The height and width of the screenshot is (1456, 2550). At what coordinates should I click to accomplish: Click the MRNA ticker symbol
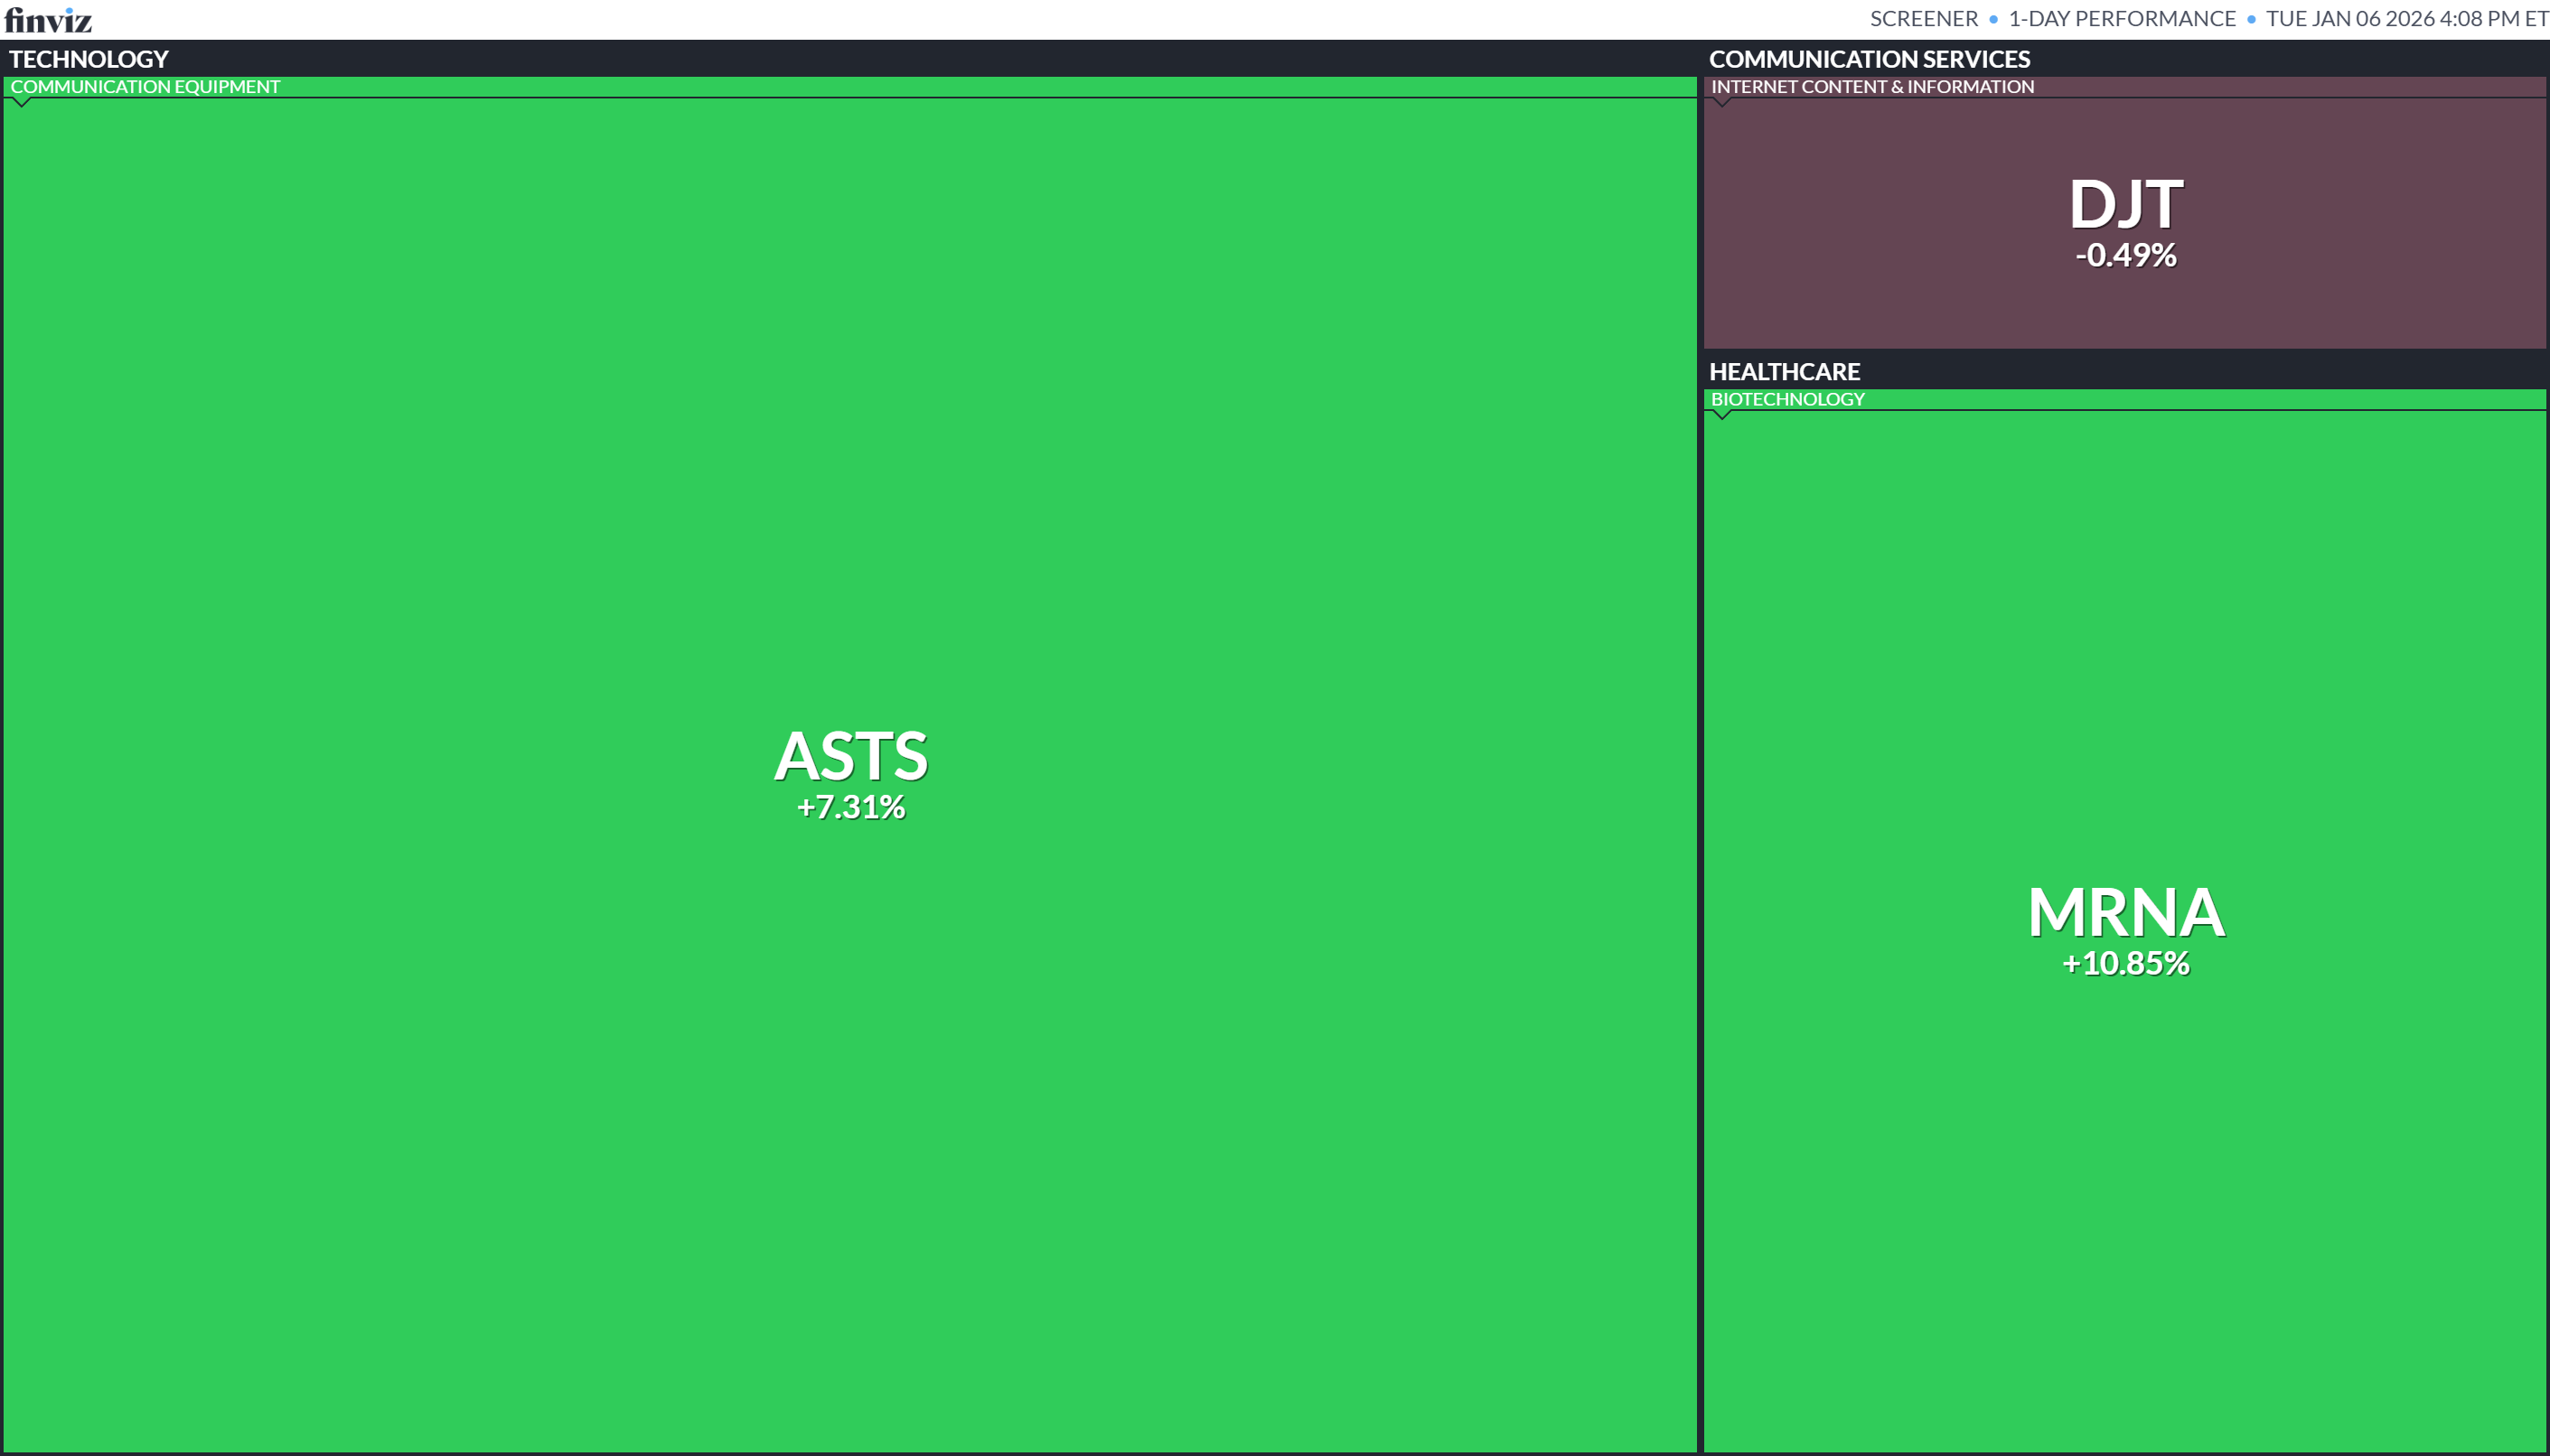(2124, 912)
